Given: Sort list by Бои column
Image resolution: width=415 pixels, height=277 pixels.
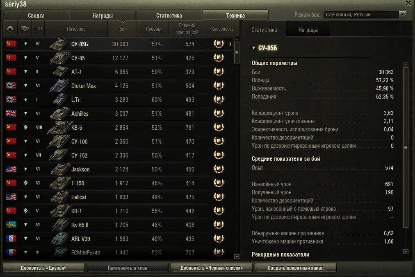Looking at the screenshot, I should [123, 29].
